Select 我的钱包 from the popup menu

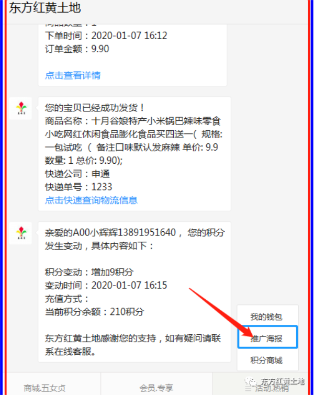[266, 317]
